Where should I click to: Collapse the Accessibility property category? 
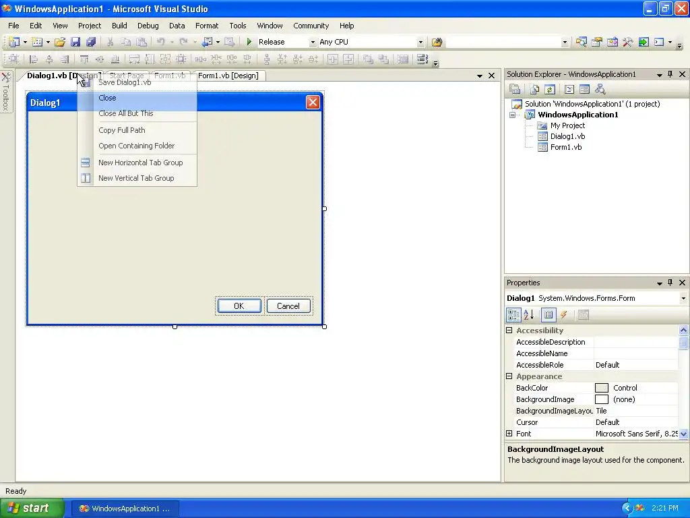(509, 330)
